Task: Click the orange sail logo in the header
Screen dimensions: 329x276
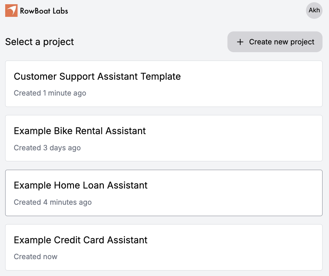Action: tap(11, 10)
